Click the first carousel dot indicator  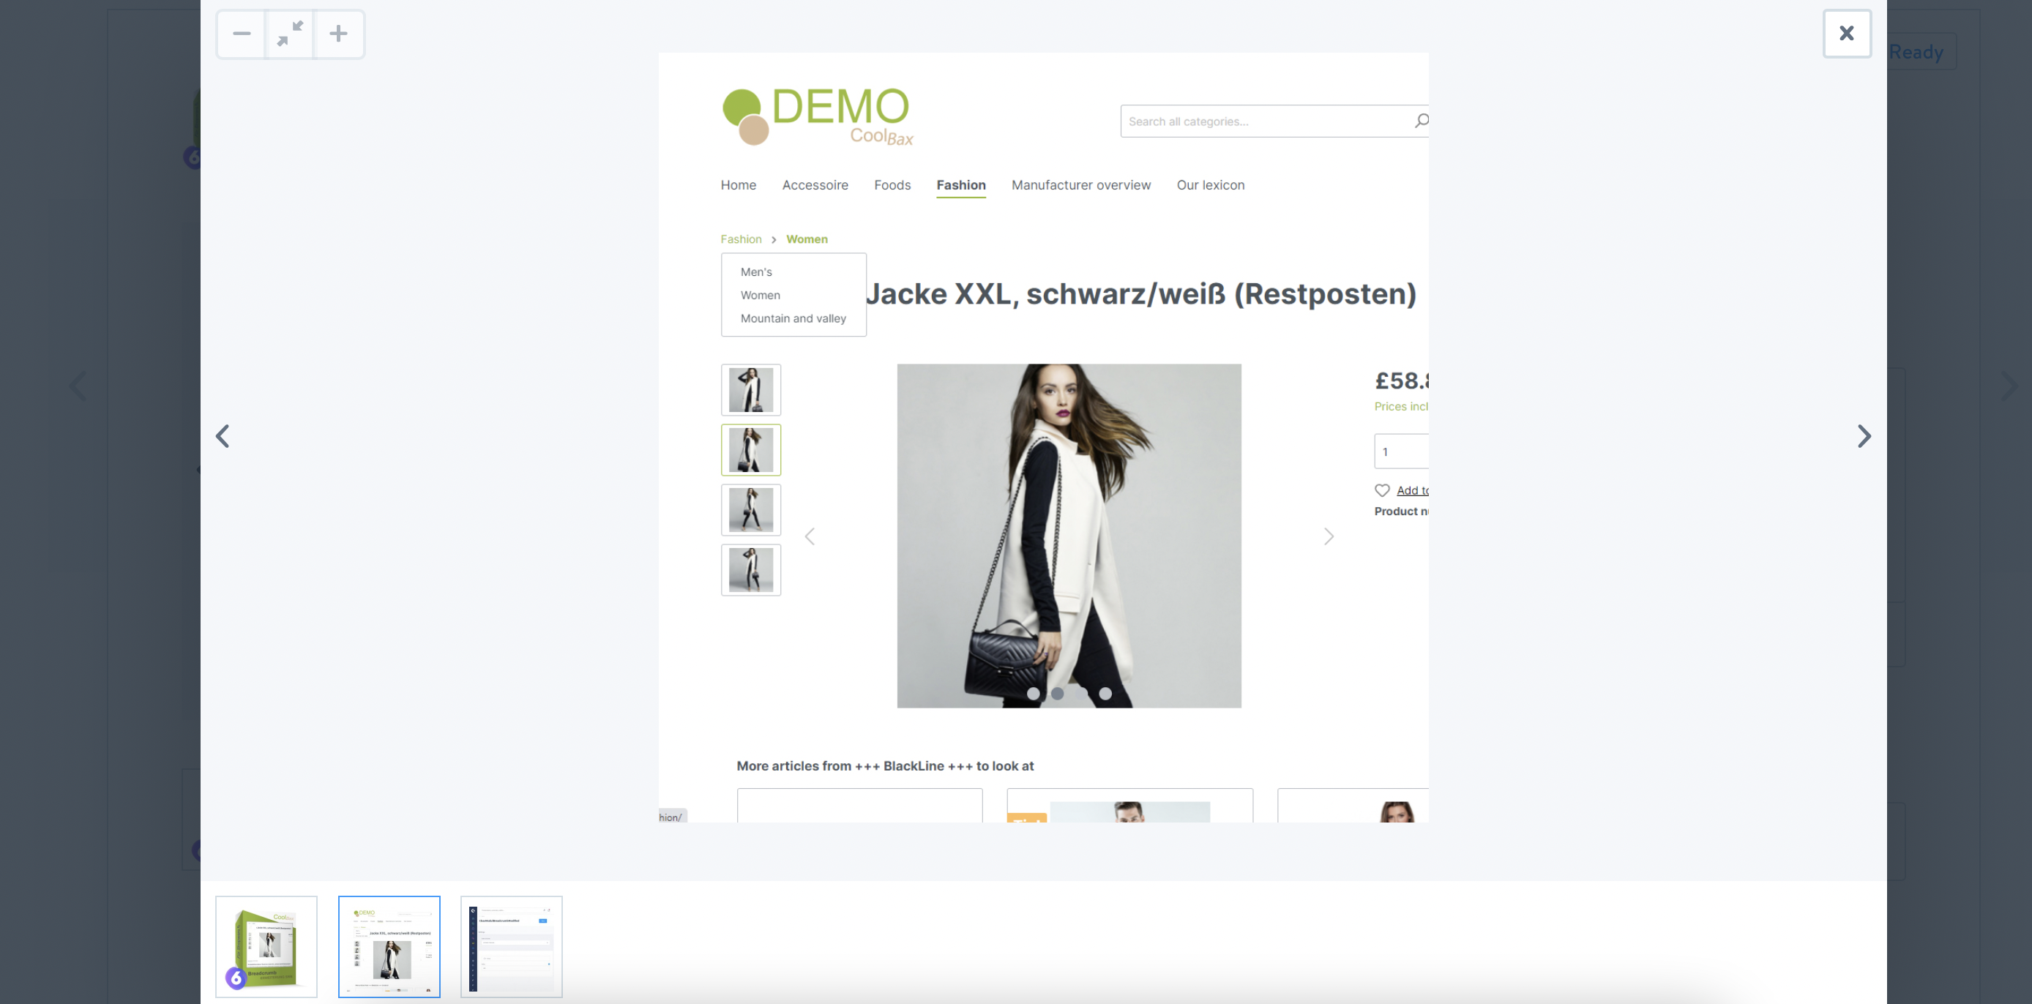[1034, 694]
